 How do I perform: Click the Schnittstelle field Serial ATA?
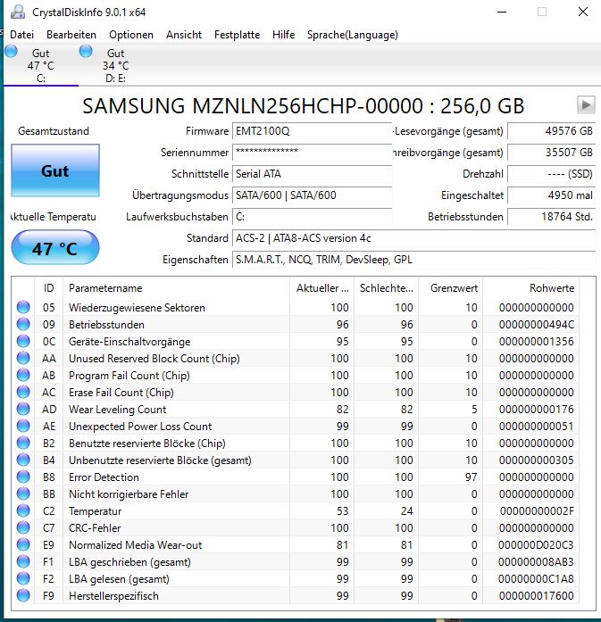click(x=312, y=174)
